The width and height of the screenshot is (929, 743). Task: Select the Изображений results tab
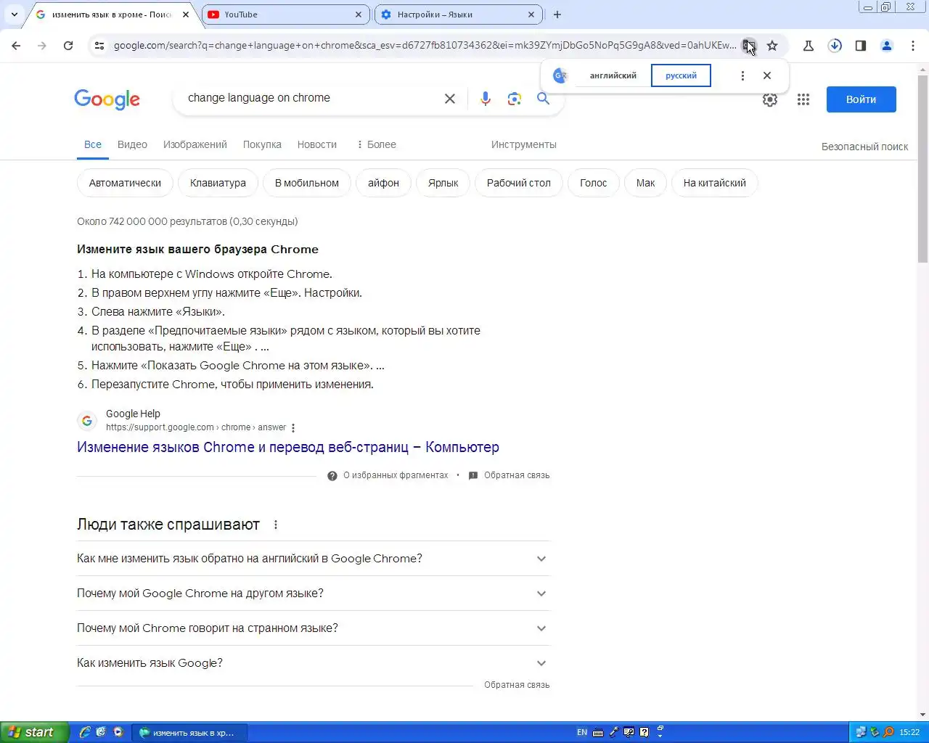pyautogui.click(x=195, y=144)
